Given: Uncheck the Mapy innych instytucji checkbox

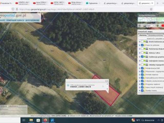Looking at the screenshot, I should (142, 87).
